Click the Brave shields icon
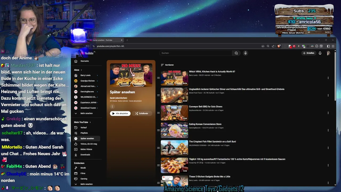Screen dimensions: 341x192 [279, 46]
